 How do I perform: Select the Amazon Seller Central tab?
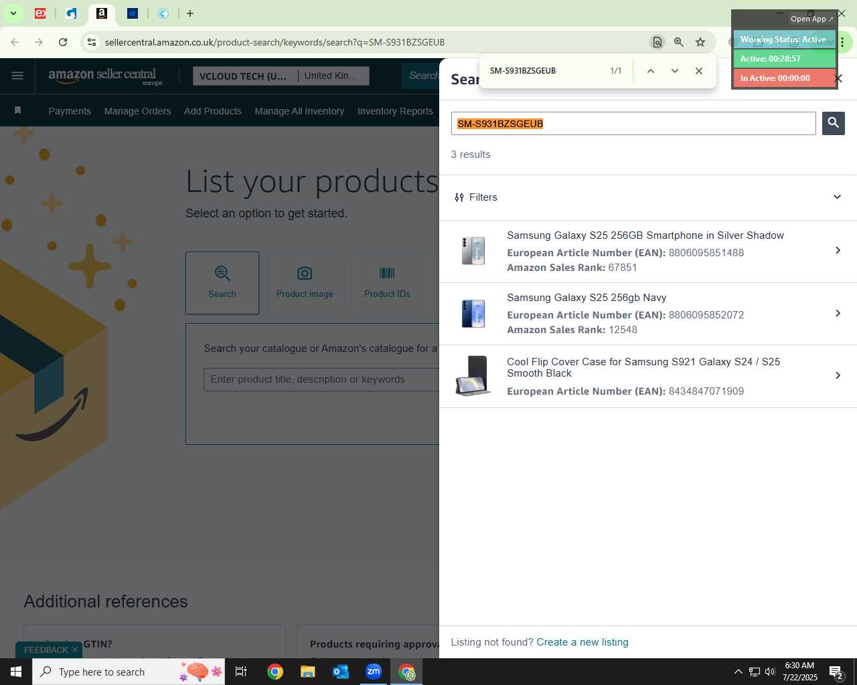click(102, 13)
